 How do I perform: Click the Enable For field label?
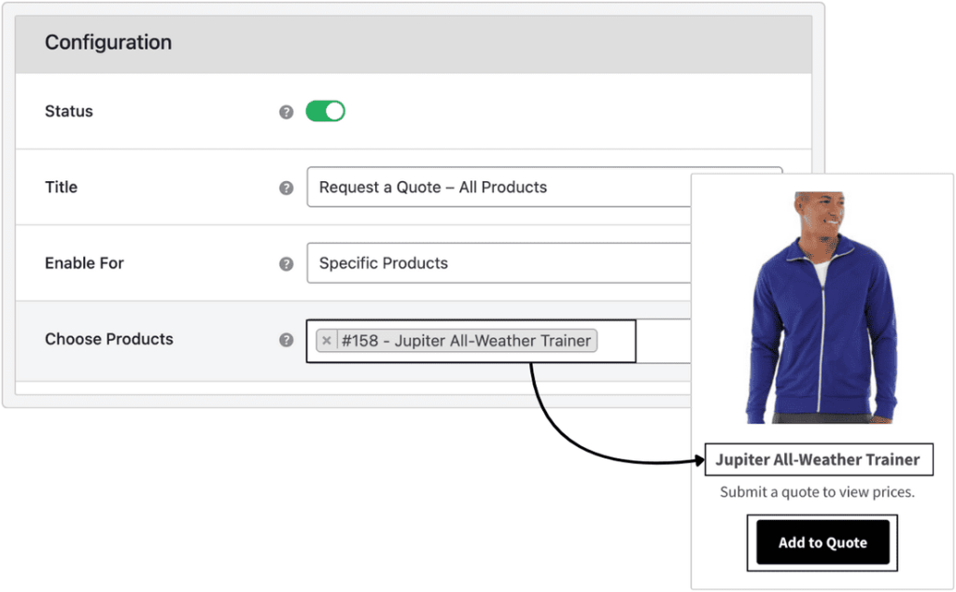coord(84,262)
